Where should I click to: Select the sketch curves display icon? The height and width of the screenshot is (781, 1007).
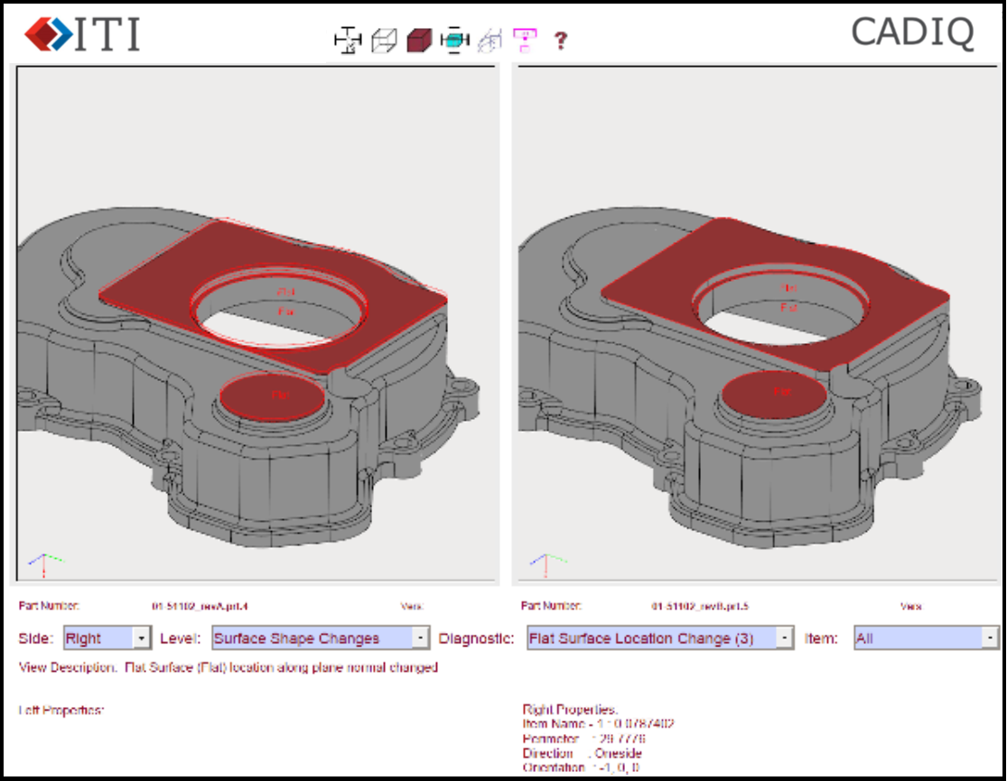(490, 39)
